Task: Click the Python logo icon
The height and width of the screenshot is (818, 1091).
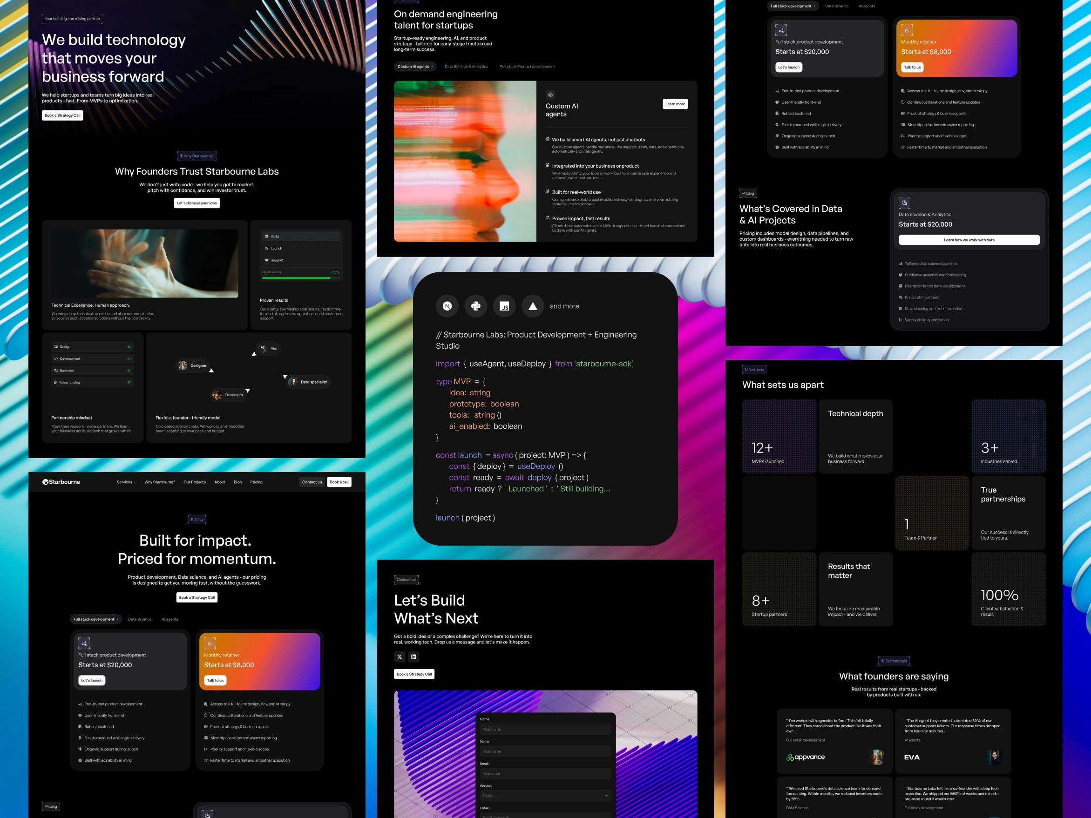Action: pyautogui.click(x=475, y=306)
